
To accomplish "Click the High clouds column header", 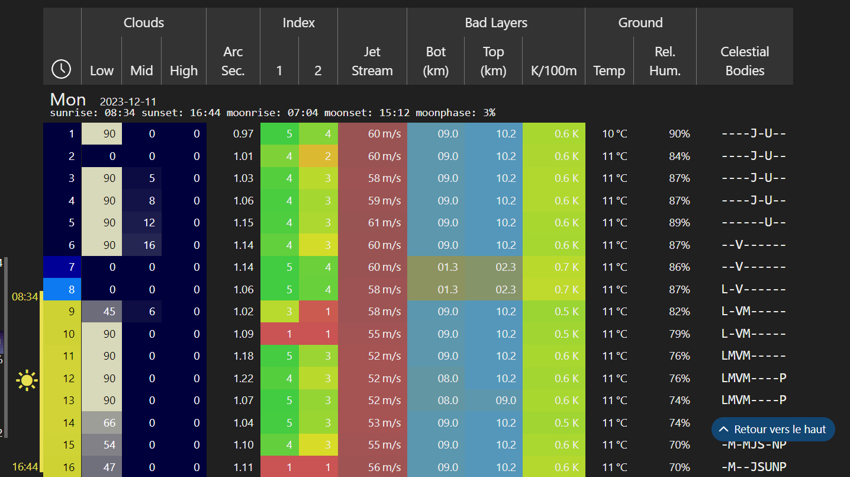I will 183,71.
